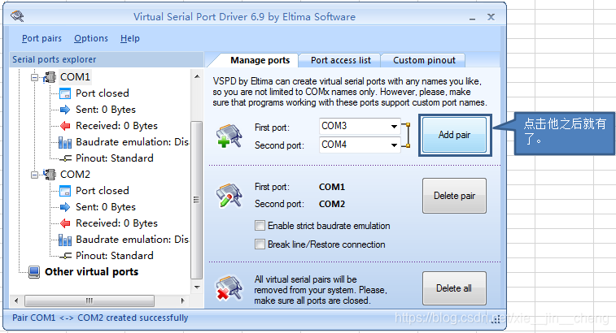Click the blue Sent arrow icon under COM2
This screenshot has width=616, height=333.
(x=65, y=207)
